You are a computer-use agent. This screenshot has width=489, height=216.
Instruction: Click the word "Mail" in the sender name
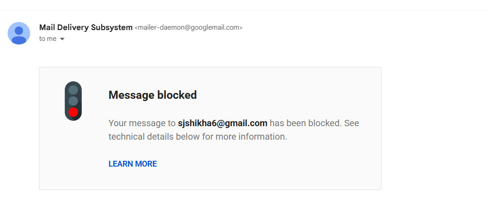pyautogui.click(x=47, y=27)
